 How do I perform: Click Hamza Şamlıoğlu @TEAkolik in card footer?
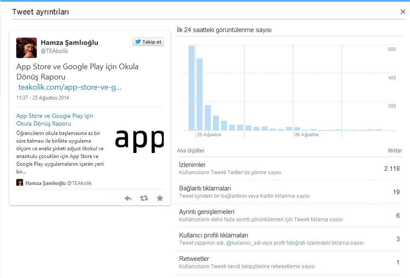[x=58, y=183]
